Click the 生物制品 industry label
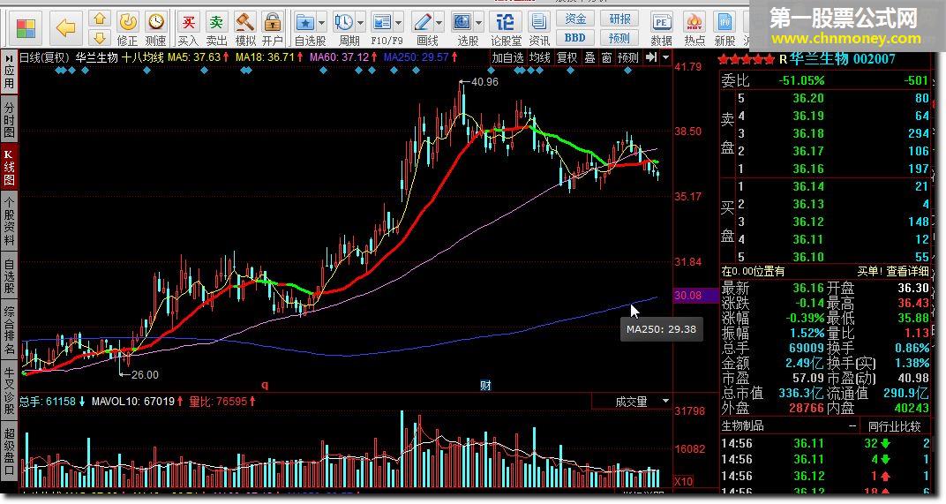Screen dimensions: 946x504 coord(743,426)
